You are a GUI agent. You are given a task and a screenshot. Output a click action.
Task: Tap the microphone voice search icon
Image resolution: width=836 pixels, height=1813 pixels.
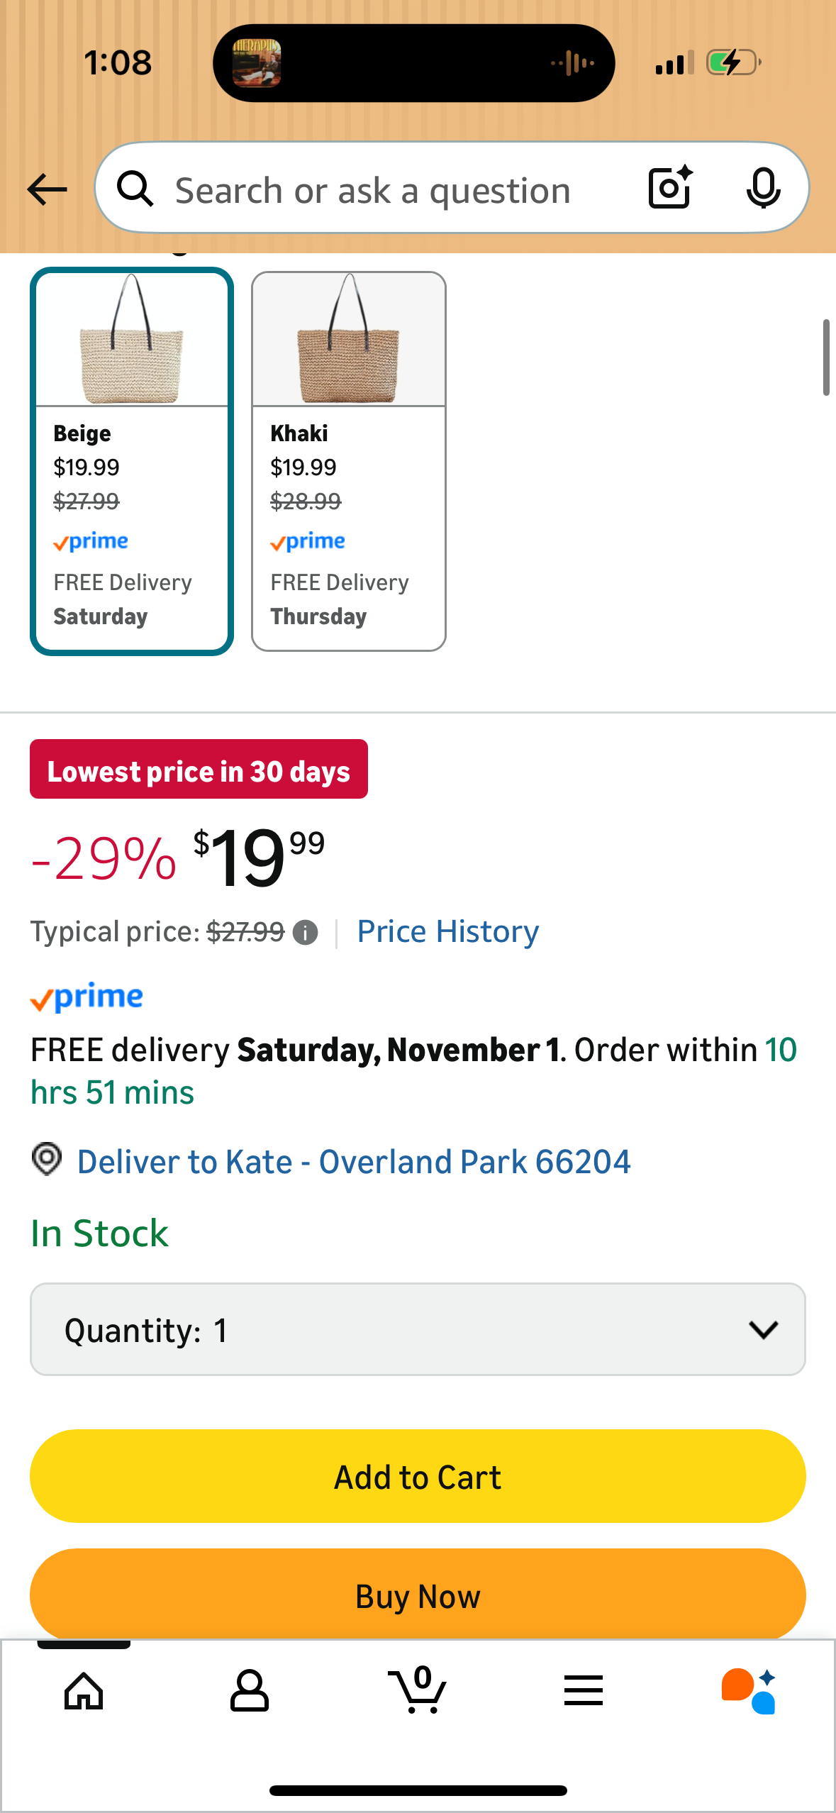(x=763, y=189)
